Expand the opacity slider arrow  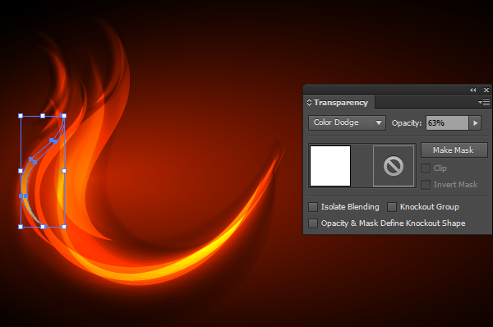coord(476,123)
